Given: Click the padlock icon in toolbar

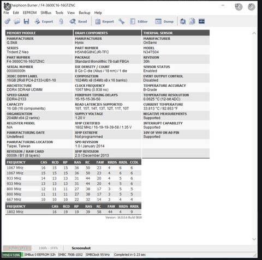Looking at the screenshot, I should 61,21.
